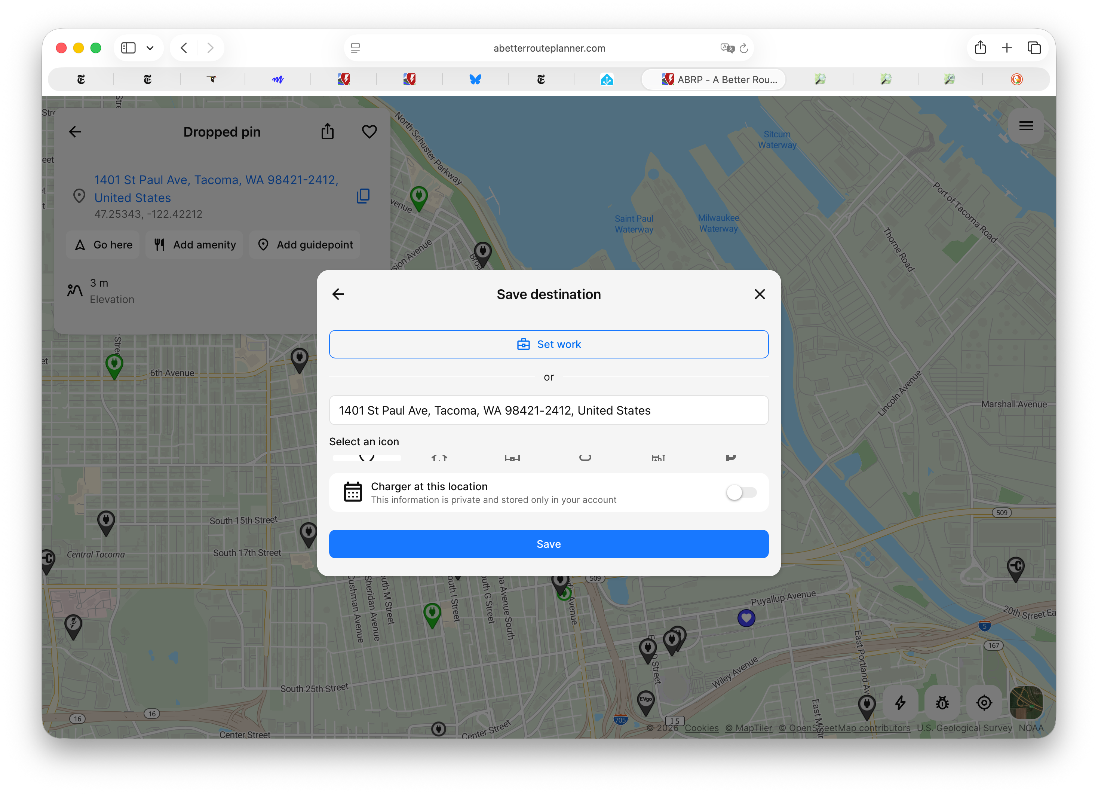Center map on my location
Viewport: 1098px width, 794px height.
[984, 702]
